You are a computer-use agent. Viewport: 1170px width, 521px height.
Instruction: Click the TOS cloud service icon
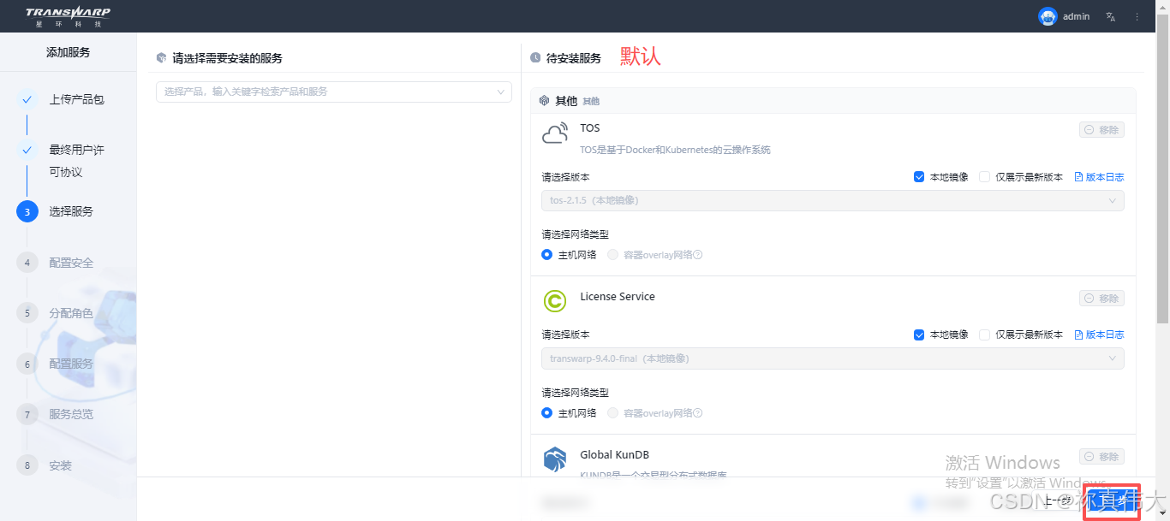tap(555, 133)
